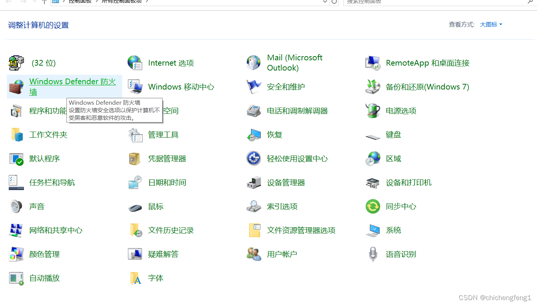Open the 索引选项 link
The image size is (537, 305).
pyautogui.click(x=282, y=206)
